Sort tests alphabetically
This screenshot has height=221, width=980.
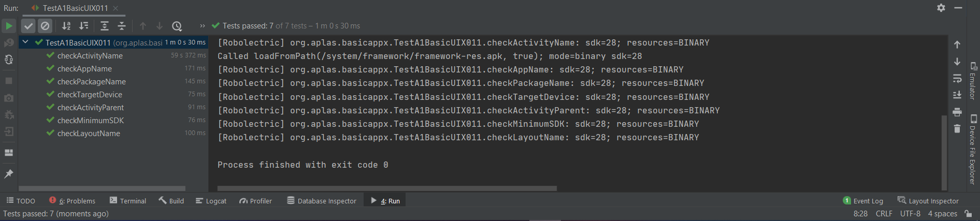66,26
